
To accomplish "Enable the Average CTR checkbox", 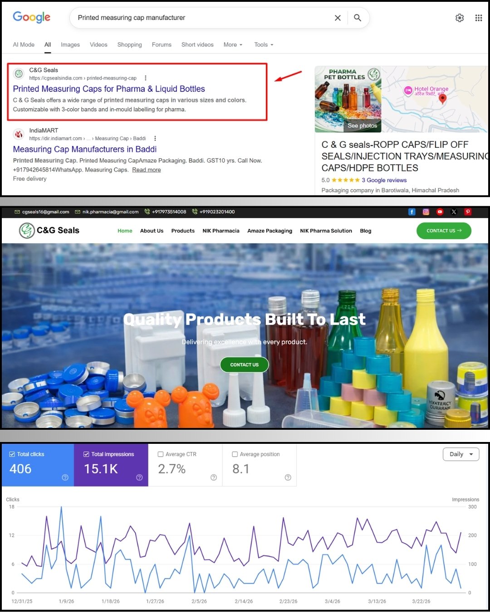I will (x=161, y=454).
